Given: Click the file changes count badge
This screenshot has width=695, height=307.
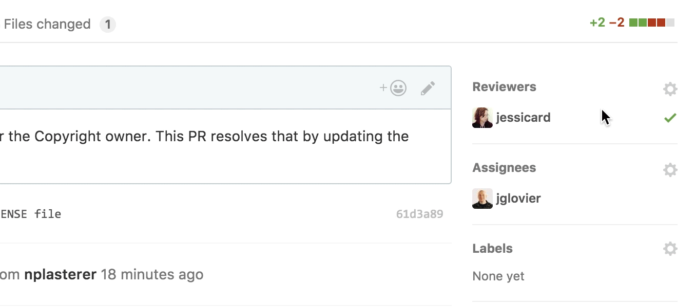Looking at the screenshot, I should [108, 24].
